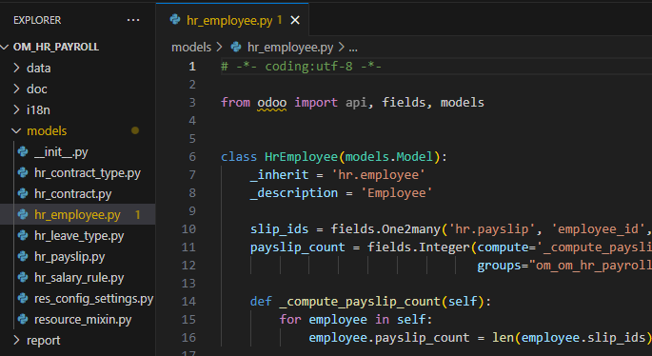Click Python icon beside __init__.py

click(x=23, y=151)
